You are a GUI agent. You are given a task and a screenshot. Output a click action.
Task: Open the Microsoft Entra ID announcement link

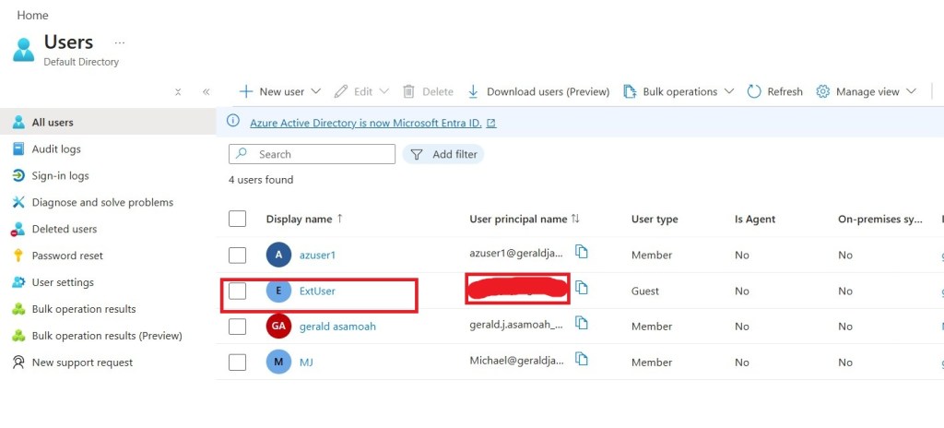(x=365, y=123)
